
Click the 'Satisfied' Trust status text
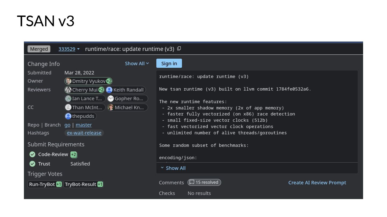pyautogui.click(x=80, y=164)
